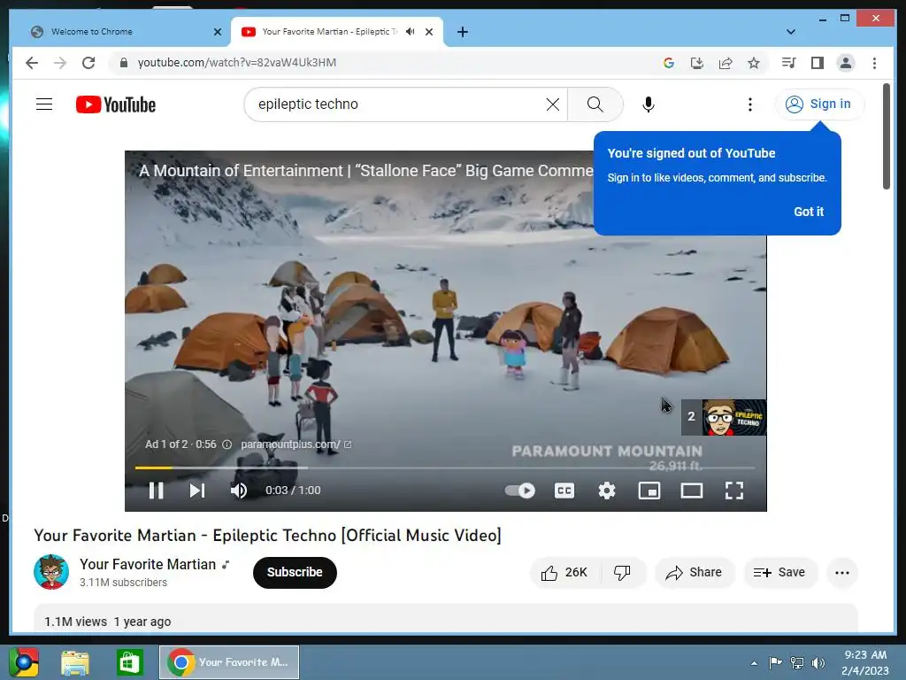Open the ad title A Mountain of Entertainment
Viewport: 906px width, 680px height.
(365, 171)
